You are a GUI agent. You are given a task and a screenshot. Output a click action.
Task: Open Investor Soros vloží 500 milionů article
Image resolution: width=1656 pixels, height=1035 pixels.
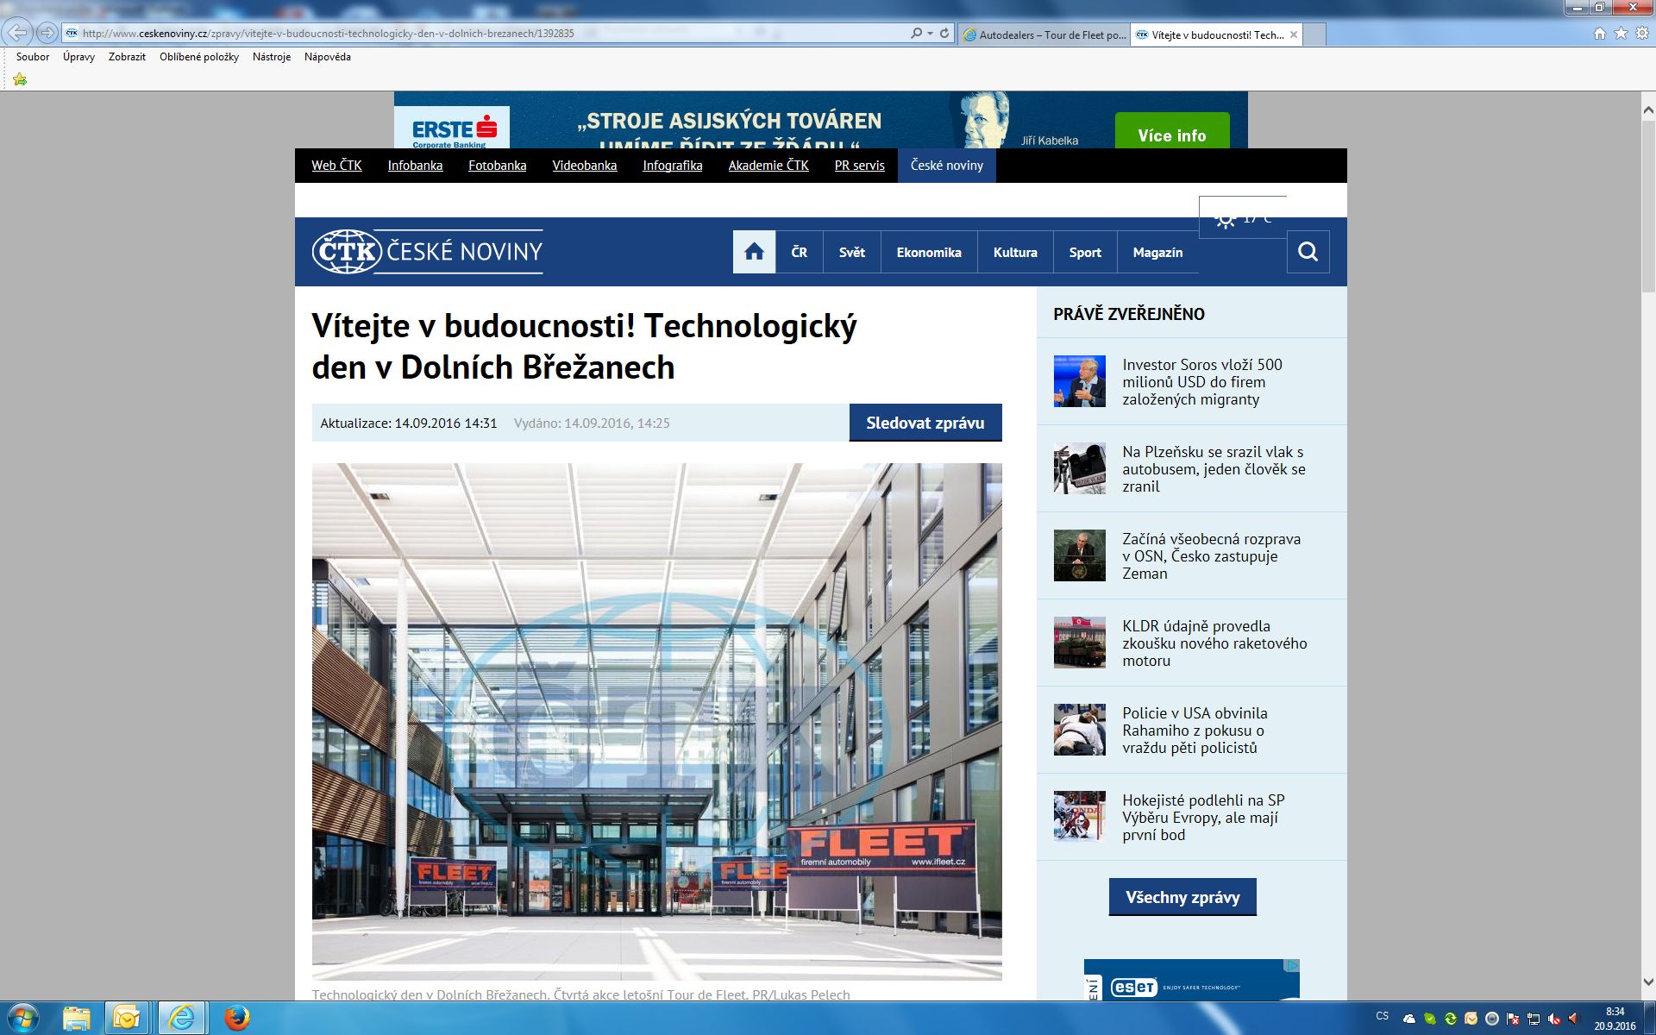1202,382
